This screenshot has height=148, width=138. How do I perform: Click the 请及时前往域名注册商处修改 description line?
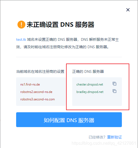[x=62, y=47]
